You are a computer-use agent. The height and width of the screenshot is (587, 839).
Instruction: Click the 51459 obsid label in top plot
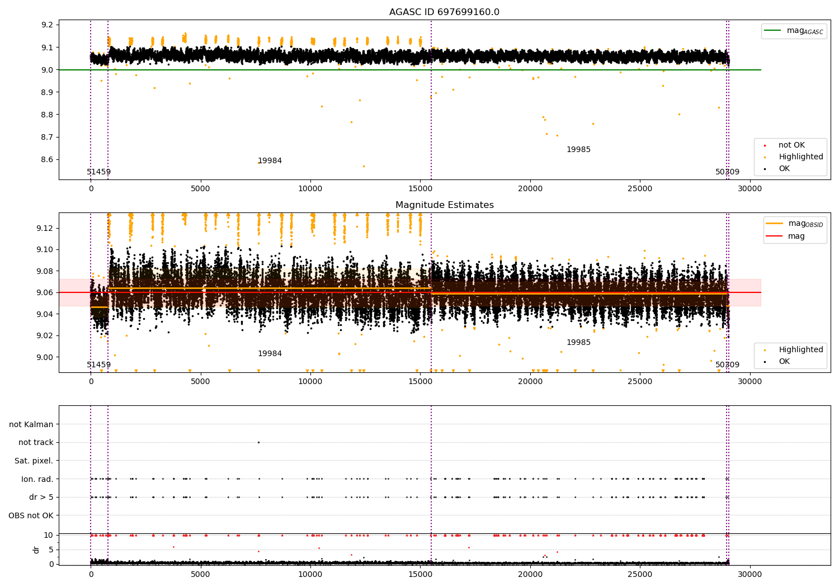tap(98, 172)
